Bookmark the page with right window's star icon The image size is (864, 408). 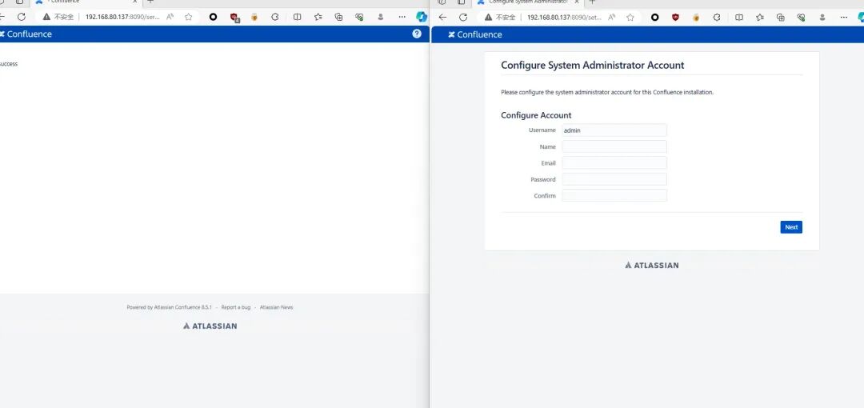click(x=630, y=17)
